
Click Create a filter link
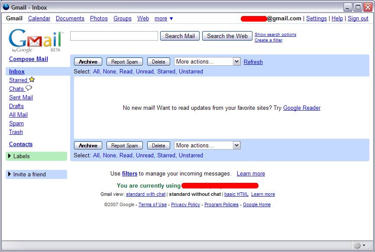point(268,40)
